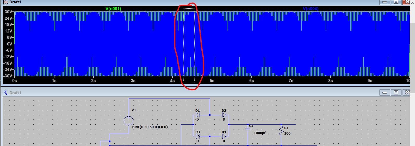Click the 5s time axis label
This screenshot has width=415, height=146.
point(212,81)
